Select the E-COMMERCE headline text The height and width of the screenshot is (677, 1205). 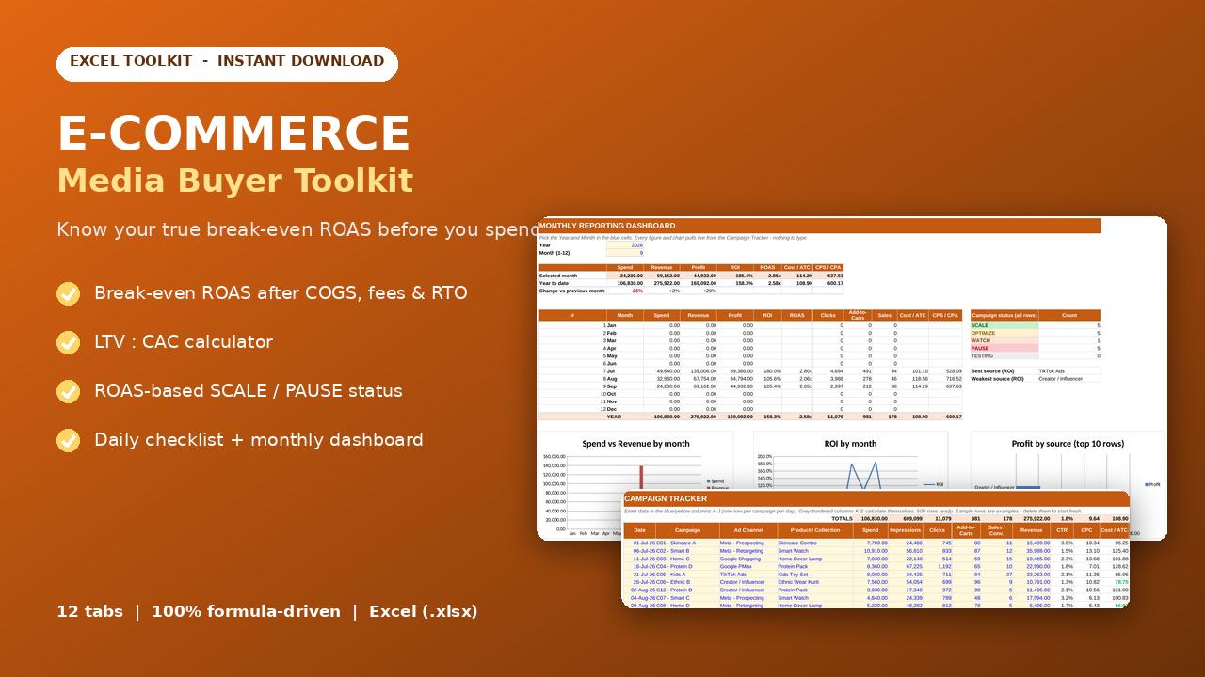[x=233, y=134]
